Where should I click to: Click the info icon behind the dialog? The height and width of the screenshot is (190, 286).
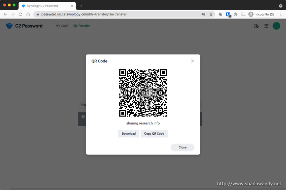(83, 117)
